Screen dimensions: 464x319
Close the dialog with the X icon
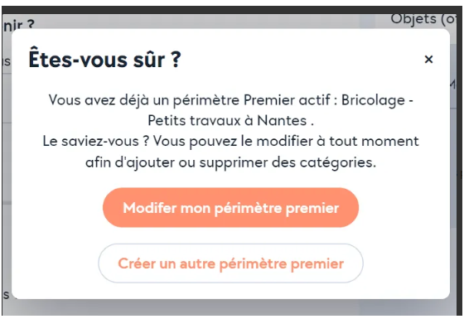tap(428, 59)
